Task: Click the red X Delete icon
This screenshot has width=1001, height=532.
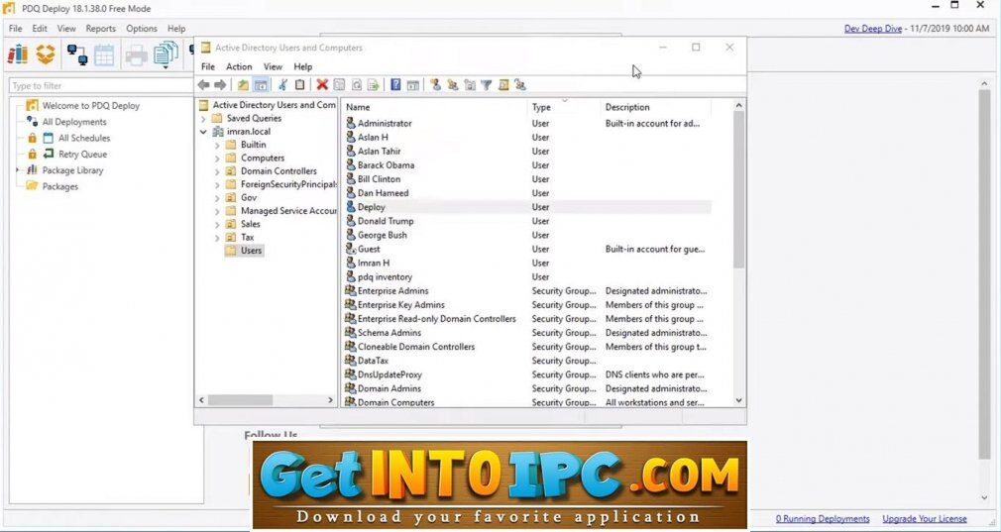Action: (322, 85)
